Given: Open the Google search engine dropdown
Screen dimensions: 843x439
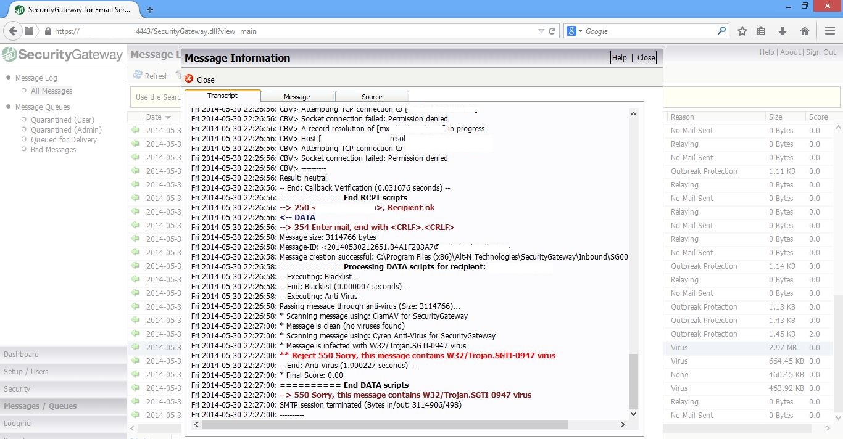Looking at the screenshot, I should 575,31.
